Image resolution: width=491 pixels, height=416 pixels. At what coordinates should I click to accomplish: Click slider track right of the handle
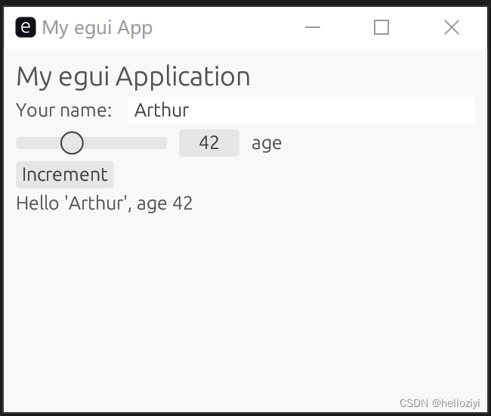(125, 143)
